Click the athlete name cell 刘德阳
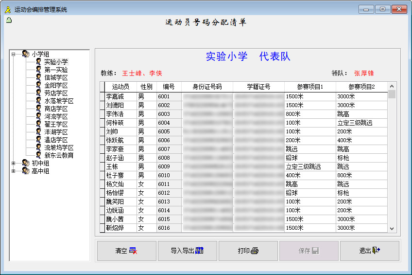This screenshot has width=412, height=275. click(120, 105)
